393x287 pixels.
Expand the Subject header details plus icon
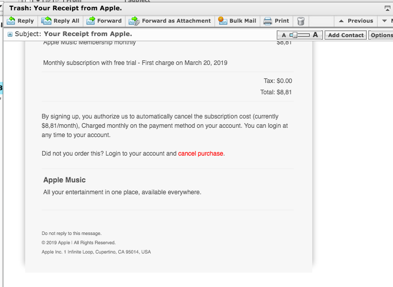(10, 35)
